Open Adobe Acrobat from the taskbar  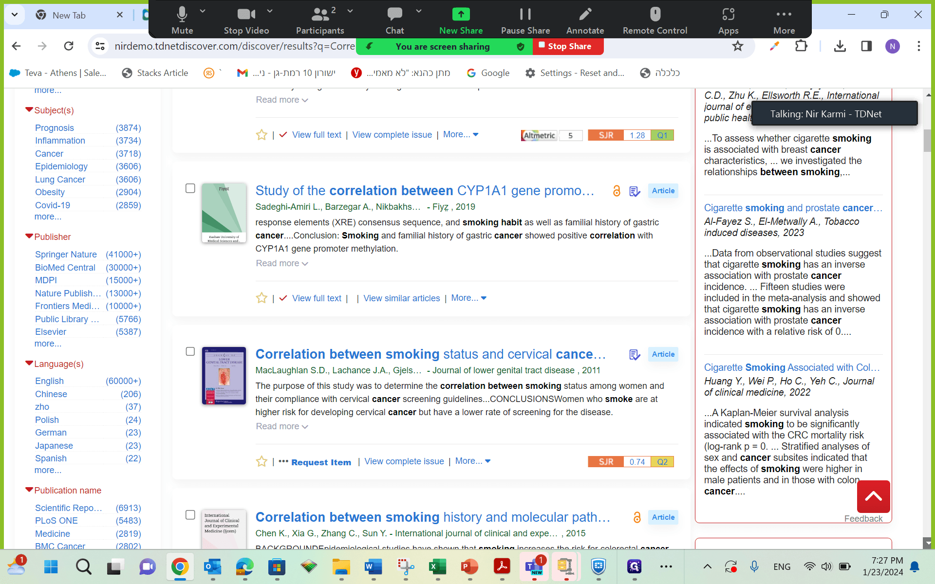coord(502,566)
